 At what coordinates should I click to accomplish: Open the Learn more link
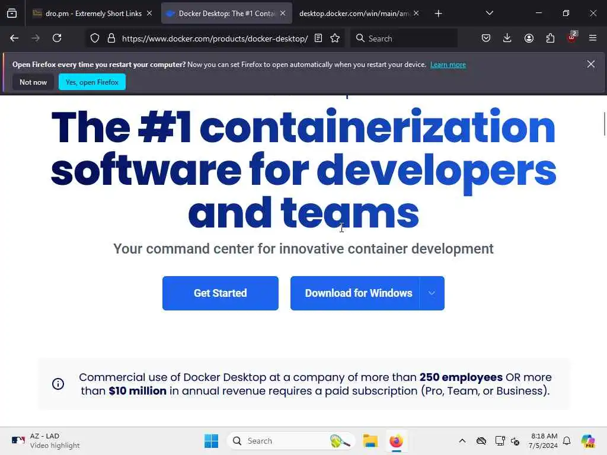click(448, 65)
